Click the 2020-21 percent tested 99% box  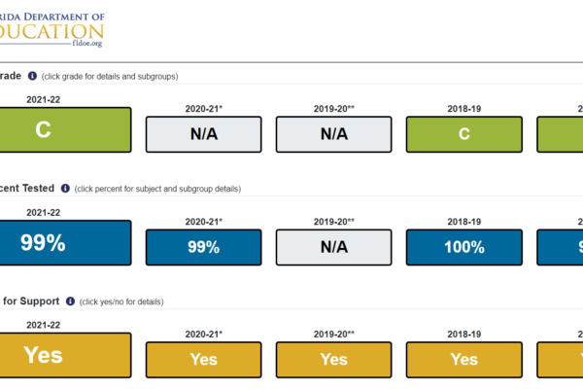click(x=204, y=247)
